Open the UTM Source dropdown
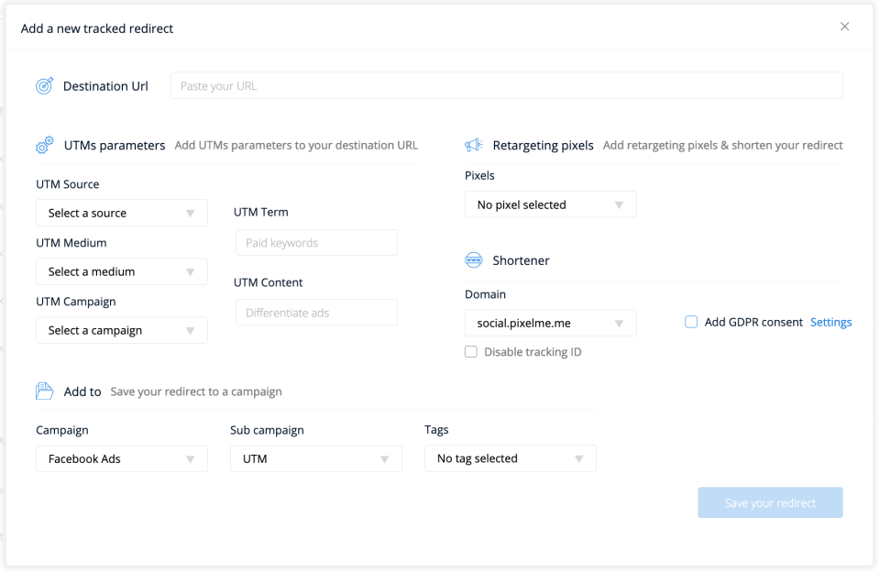Image resolution: width=880 pixels, height=573 pixels. 122,213
